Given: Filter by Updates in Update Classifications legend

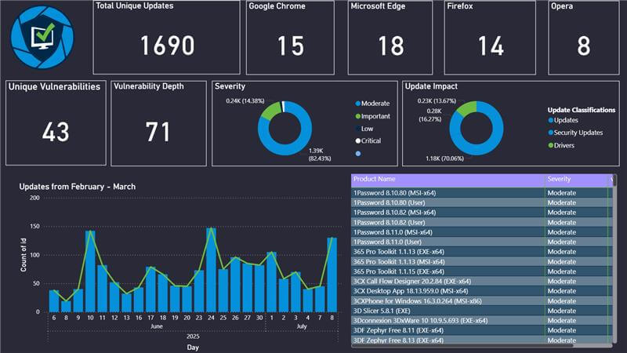Looking at the screenshot, I should (563, 120).
